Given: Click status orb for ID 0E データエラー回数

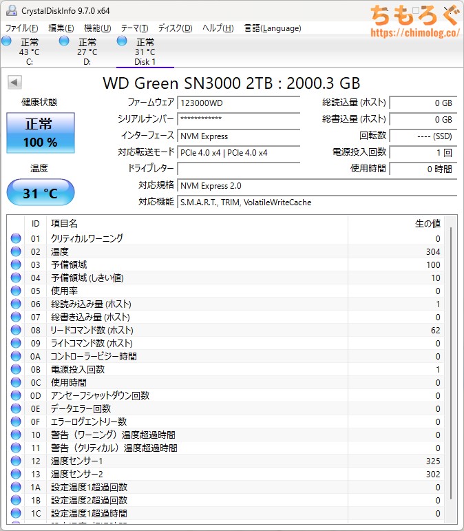Looking at the screenshot, I should pos(16,408).
